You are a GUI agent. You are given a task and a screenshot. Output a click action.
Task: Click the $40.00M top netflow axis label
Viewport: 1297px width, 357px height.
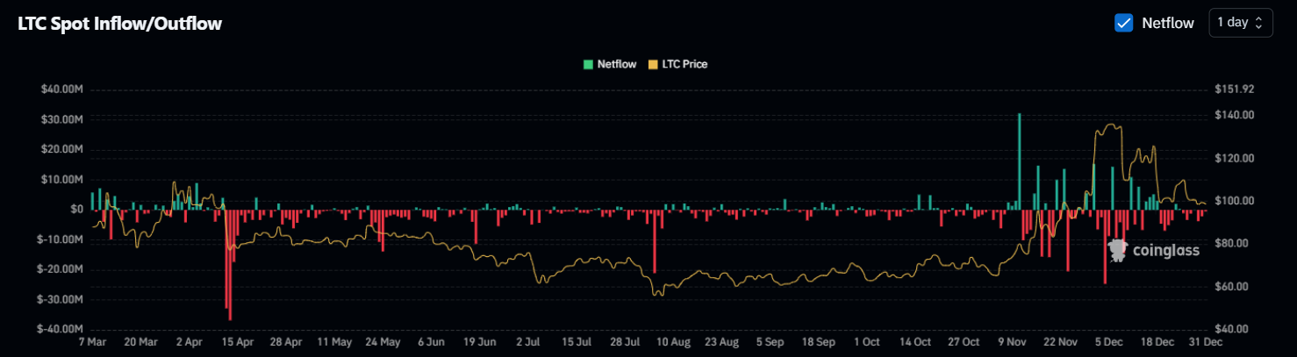click(x=62, y=89)
